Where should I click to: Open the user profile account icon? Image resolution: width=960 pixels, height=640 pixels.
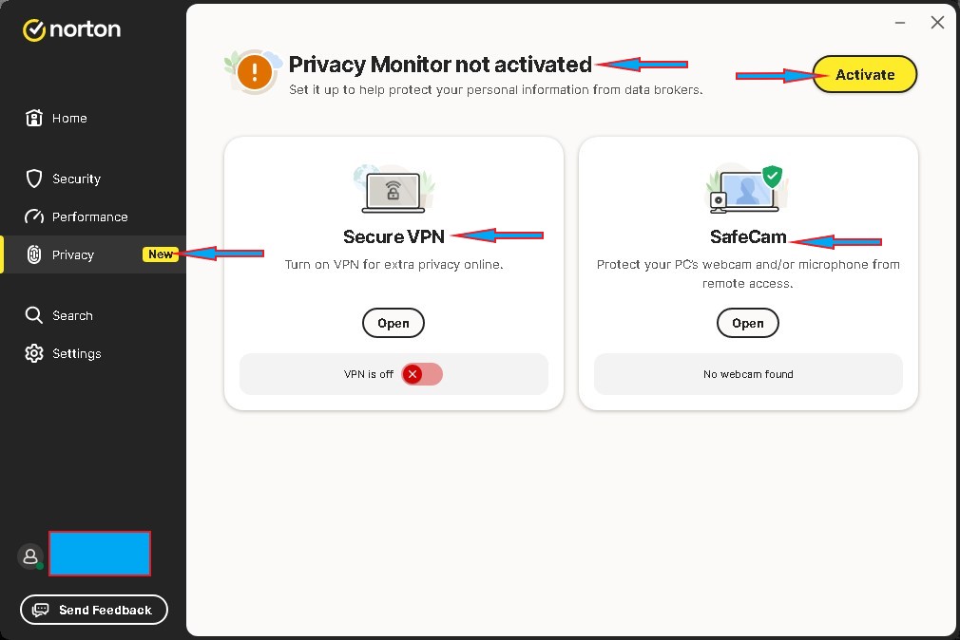pos(29,556)
